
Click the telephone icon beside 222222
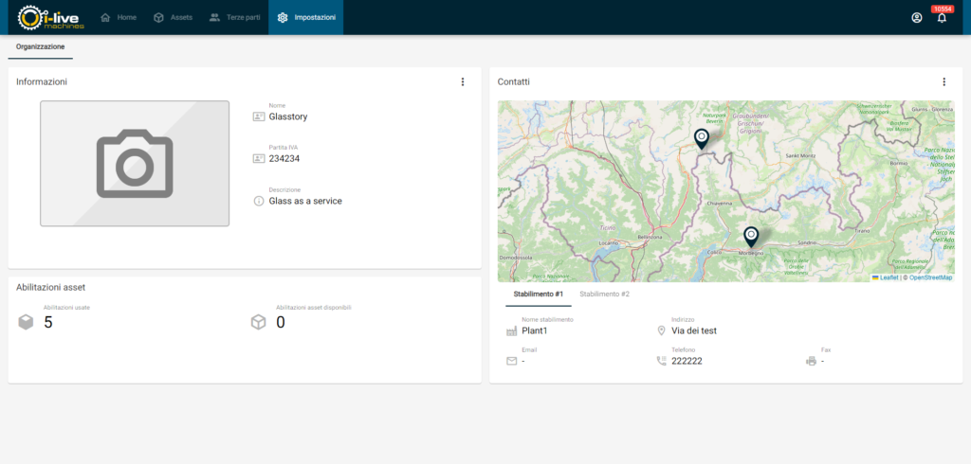[661, 361]
